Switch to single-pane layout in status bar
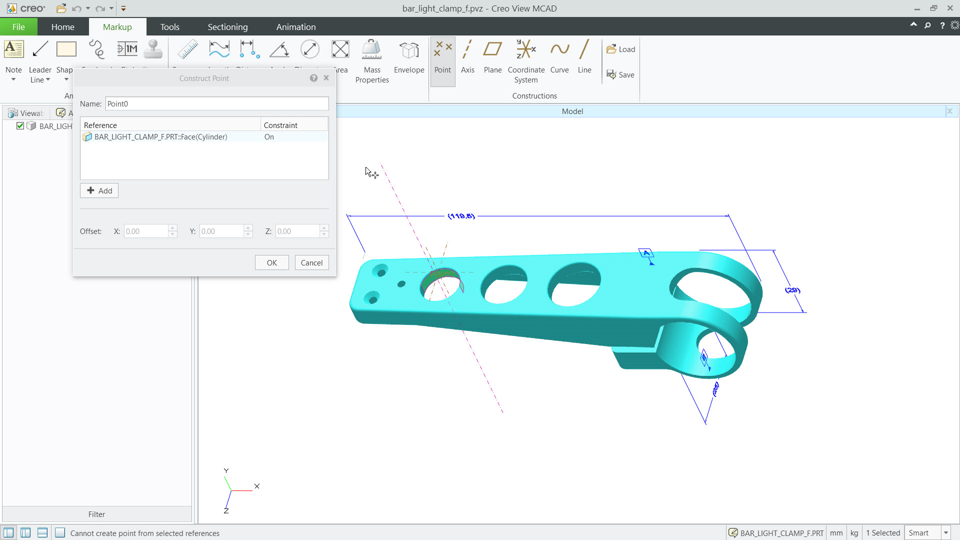This screenshot has width=960, height=540. pos(8,533)
